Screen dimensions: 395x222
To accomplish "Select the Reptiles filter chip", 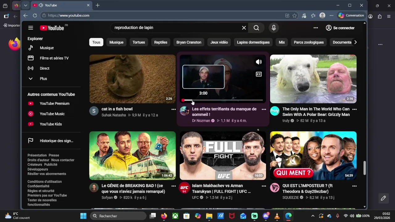I will (161, 42).
